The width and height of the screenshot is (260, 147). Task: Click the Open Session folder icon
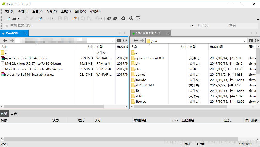pos(14,18)
